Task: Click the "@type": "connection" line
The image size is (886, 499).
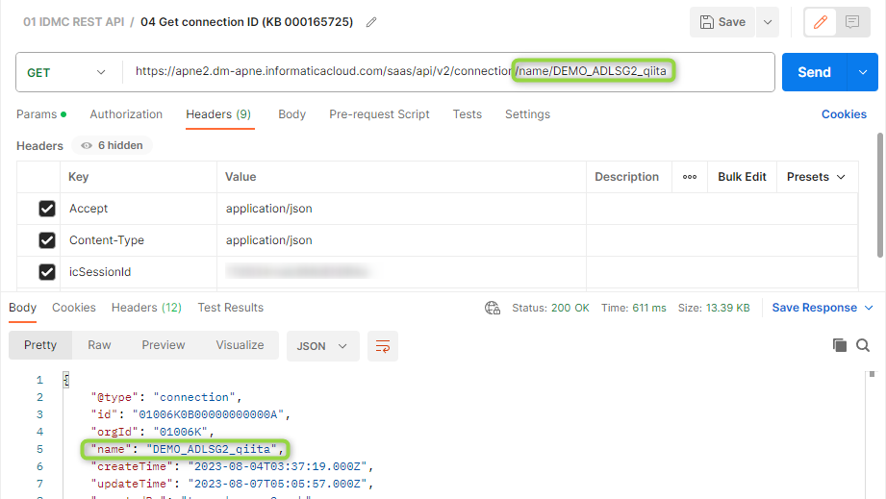Action: coord(166,397)
